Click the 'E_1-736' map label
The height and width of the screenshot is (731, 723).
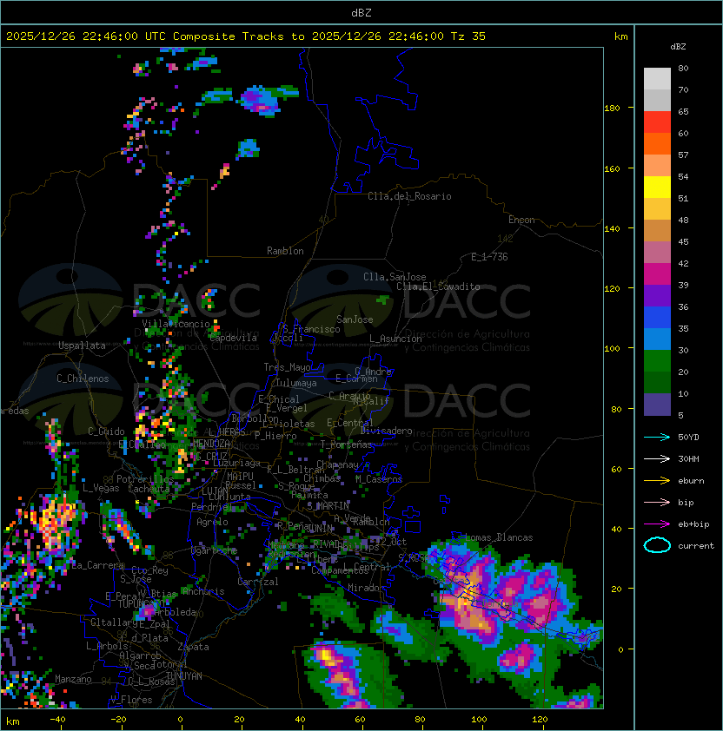tap(489, 257)
